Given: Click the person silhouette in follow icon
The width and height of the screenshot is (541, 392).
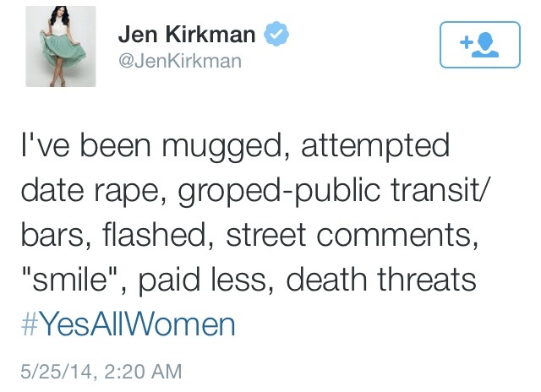Looking at the screenshot, I should 486,45.
